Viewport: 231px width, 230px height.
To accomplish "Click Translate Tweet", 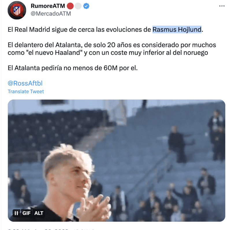I will pos(26,91).
